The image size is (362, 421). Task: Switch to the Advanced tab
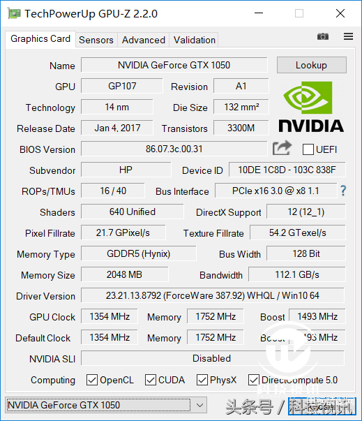(x=144, y=40)
